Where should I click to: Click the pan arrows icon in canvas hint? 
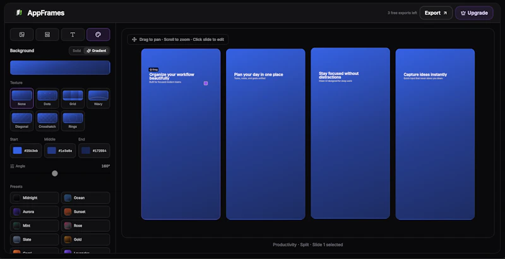[134, 40]
